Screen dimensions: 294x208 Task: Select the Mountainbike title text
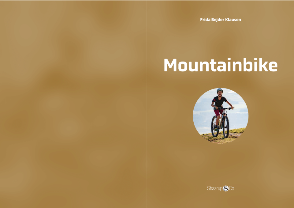click(221, 65)
